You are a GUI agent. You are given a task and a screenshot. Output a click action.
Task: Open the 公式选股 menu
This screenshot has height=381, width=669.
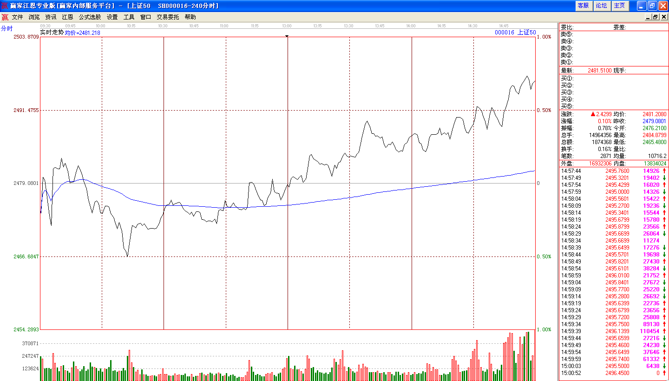coord(90,17)
